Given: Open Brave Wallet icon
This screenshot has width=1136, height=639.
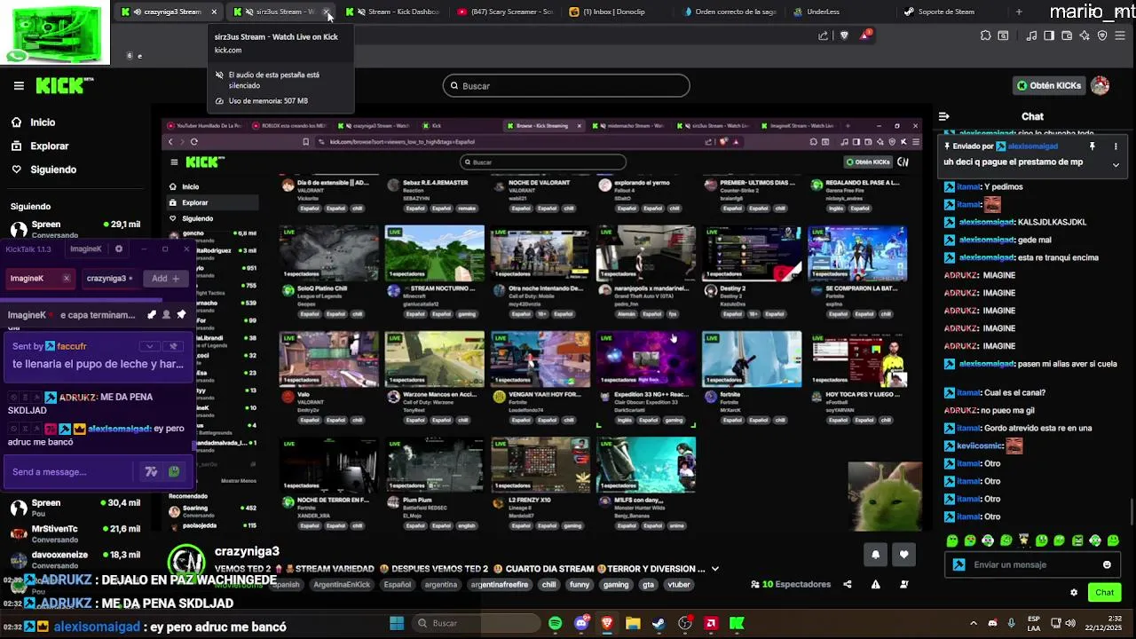Looking at the screenshot, I should [1067, 35].
